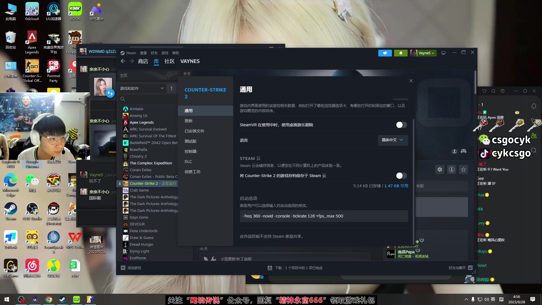This screenshot has width=542, height=305.
Task: Toggle Steam Cloud save for Counter-Strike 2
Action: click(401, 176)
